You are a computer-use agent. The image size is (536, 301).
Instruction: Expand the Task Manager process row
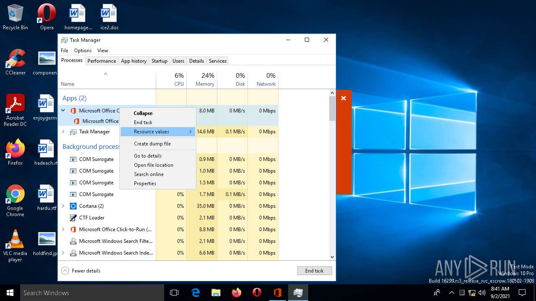click(x=63, y=132)
